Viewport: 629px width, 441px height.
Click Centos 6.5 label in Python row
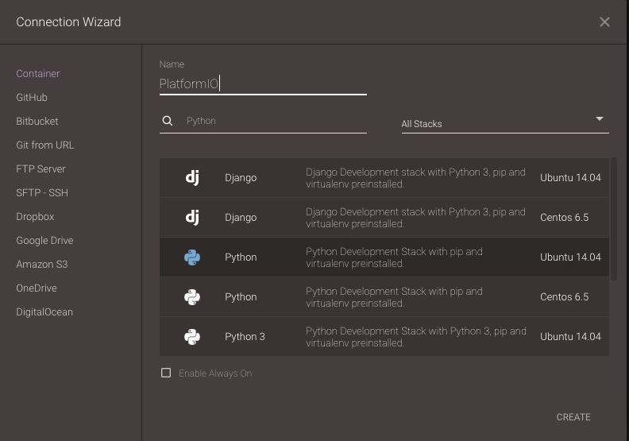coord(564,297)
